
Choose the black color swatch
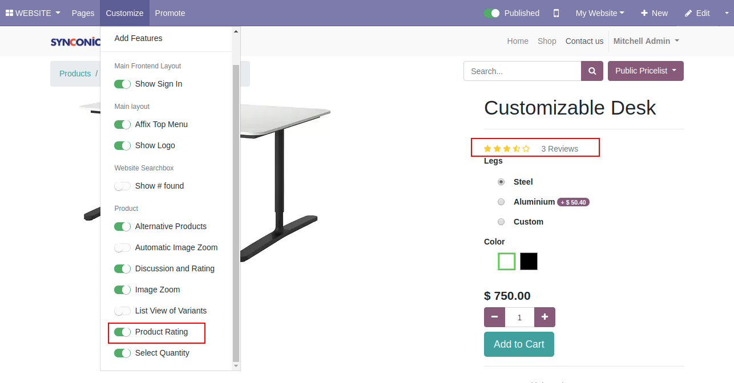[529, 262]
